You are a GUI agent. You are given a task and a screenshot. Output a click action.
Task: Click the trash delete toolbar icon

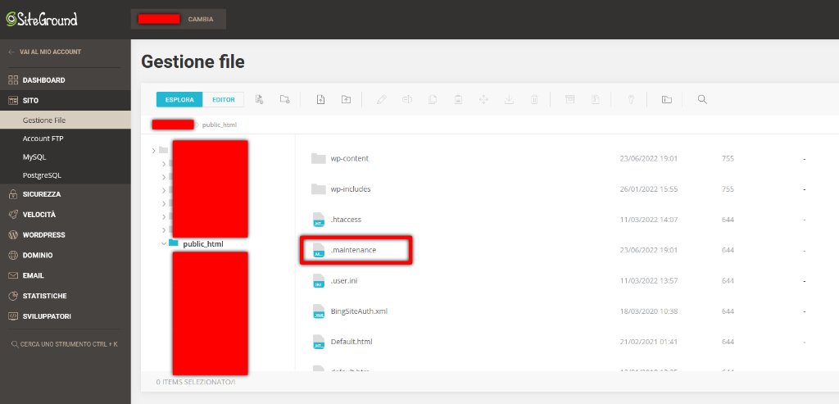tap(534, 99)
